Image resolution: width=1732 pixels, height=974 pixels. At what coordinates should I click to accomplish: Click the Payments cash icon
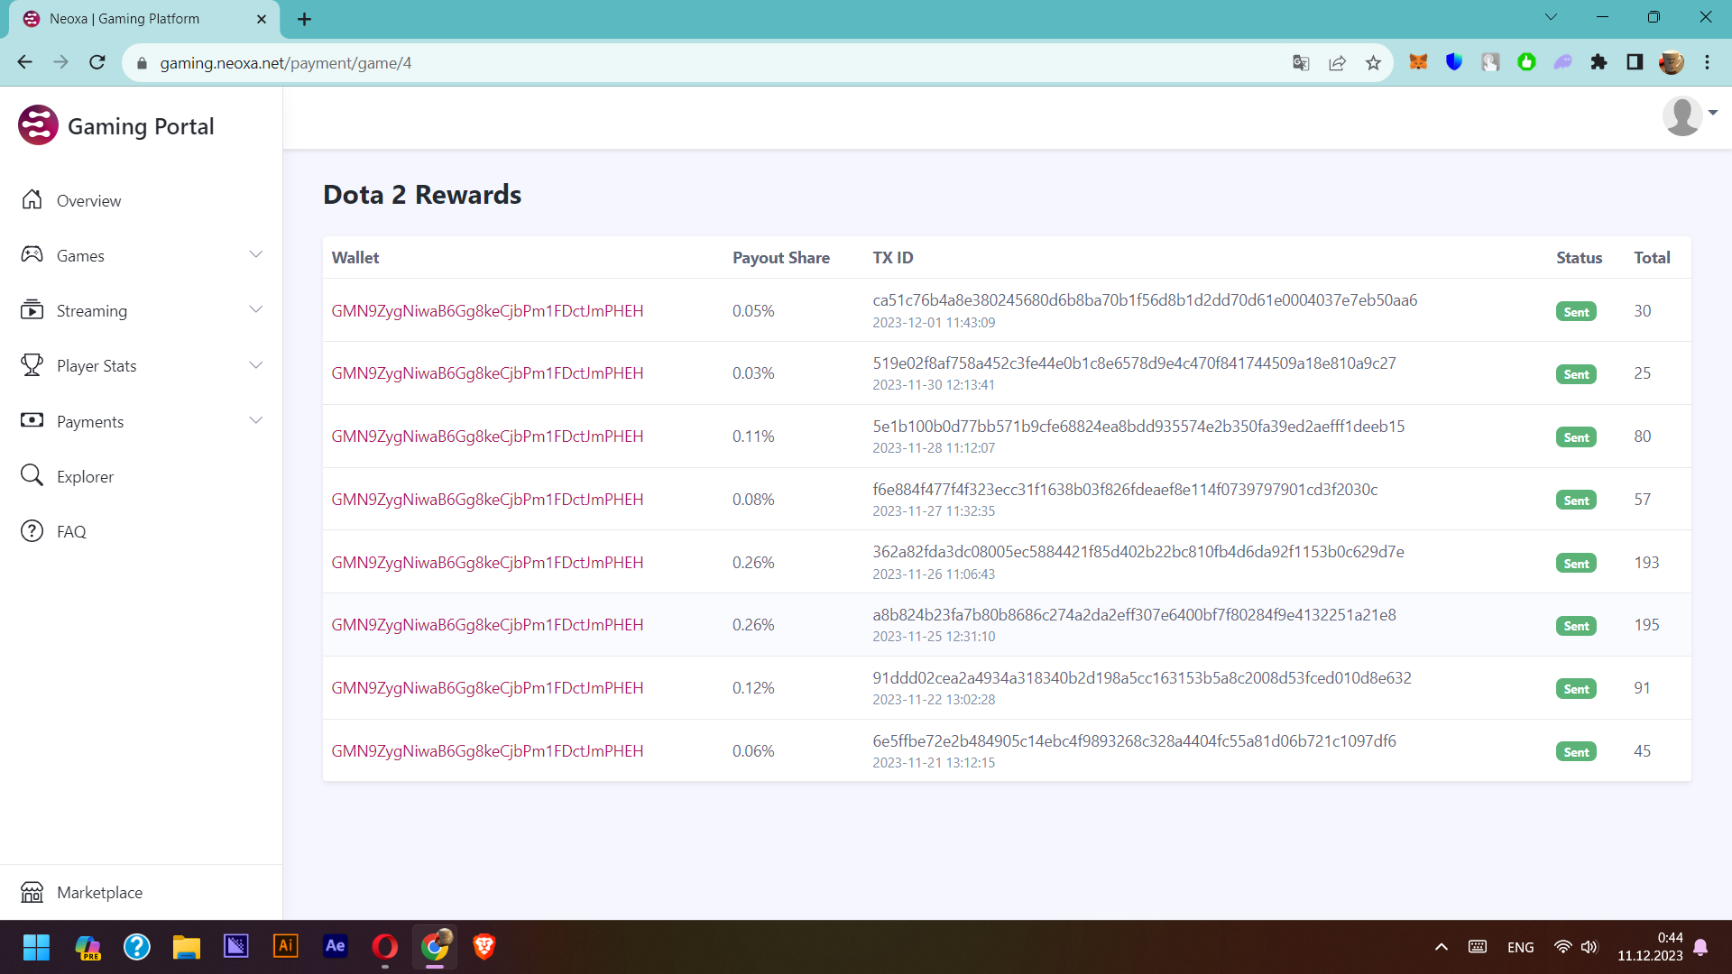click(32, 420)
